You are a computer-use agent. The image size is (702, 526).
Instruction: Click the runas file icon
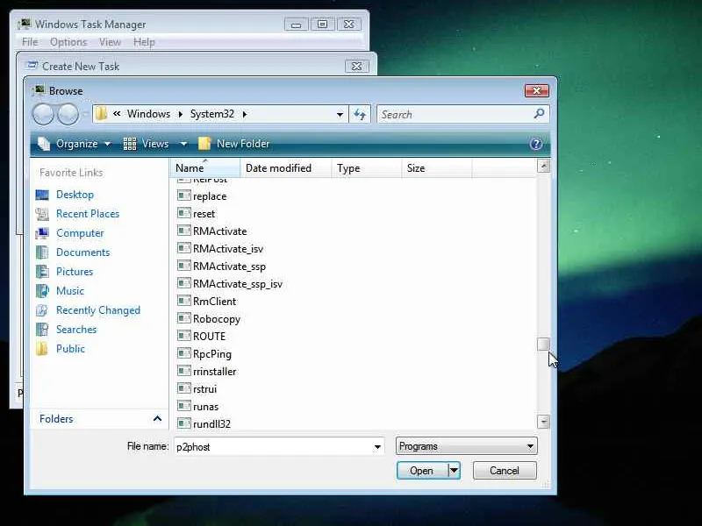point(183,406)
